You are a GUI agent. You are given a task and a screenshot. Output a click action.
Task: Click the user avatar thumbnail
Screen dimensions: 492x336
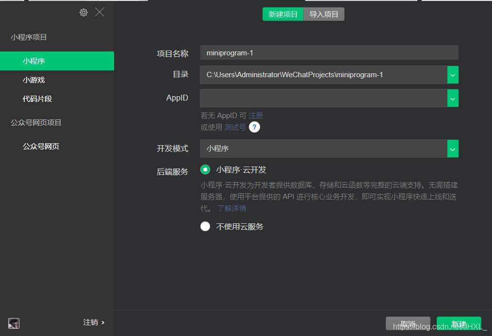pos(14,323)
